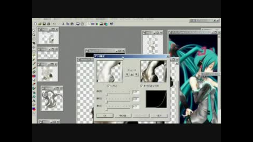
Task: Click the blue gamma value field
Action: (135, 106)
